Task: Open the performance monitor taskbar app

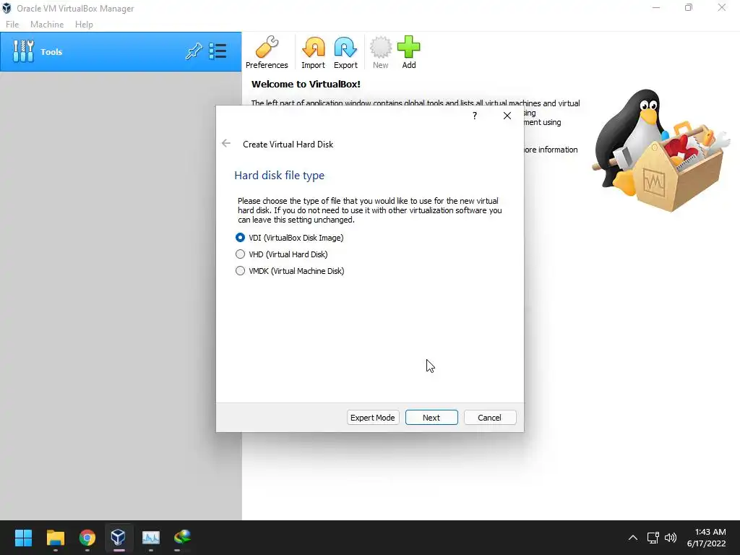Action: click(151, 538)
